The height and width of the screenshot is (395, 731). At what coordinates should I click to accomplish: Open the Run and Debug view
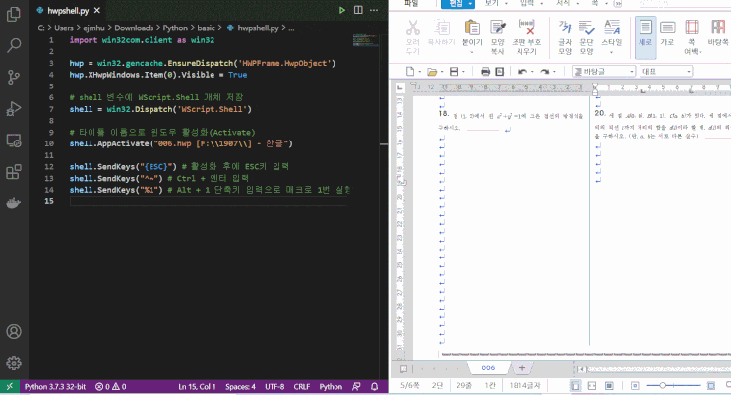(x=14, y=108)
